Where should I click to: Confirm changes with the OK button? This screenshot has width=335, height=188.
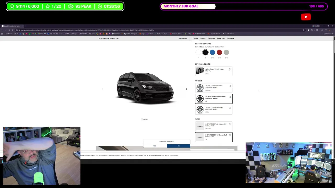178,146
